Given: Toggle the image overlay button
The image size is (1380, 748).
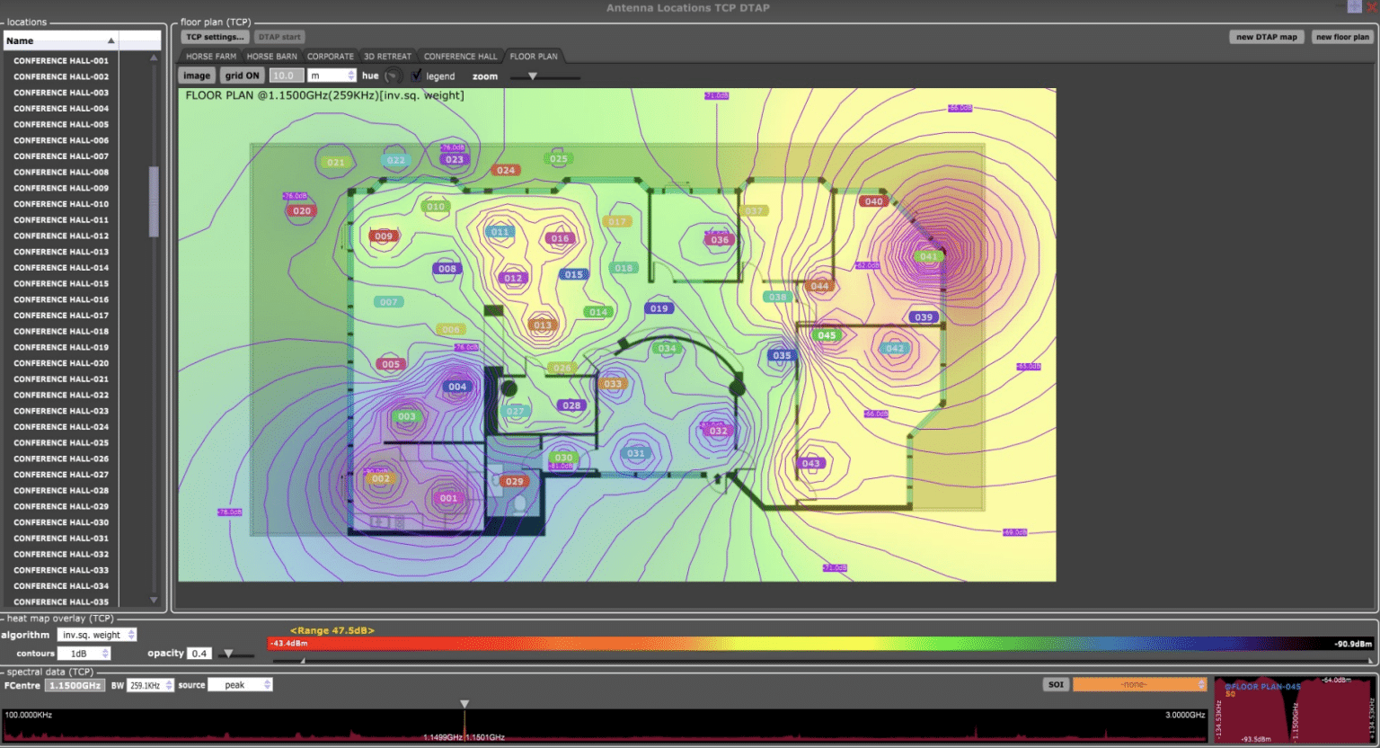Looking at the screenshot, I should coord(196,75).
